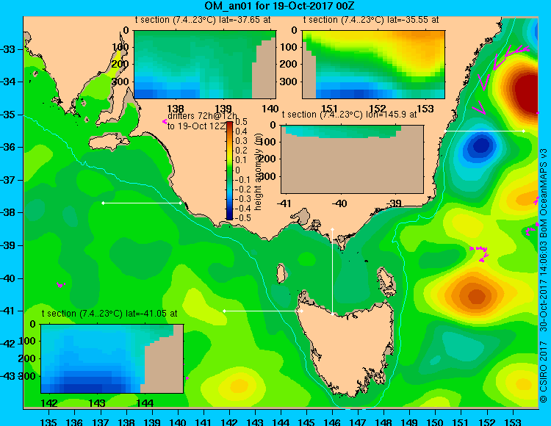Click the '146' longitude label on bottom axis

332,422
